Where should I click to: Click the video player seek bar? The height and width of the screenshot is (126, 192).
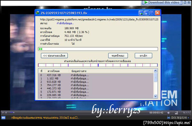(78, 113)
